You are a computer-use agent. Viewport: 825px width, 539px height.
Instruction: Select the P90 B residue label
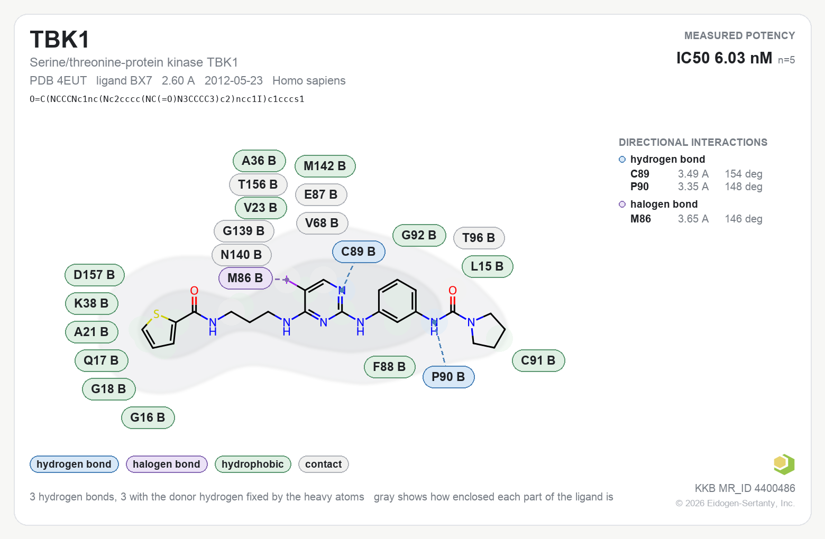448,377
